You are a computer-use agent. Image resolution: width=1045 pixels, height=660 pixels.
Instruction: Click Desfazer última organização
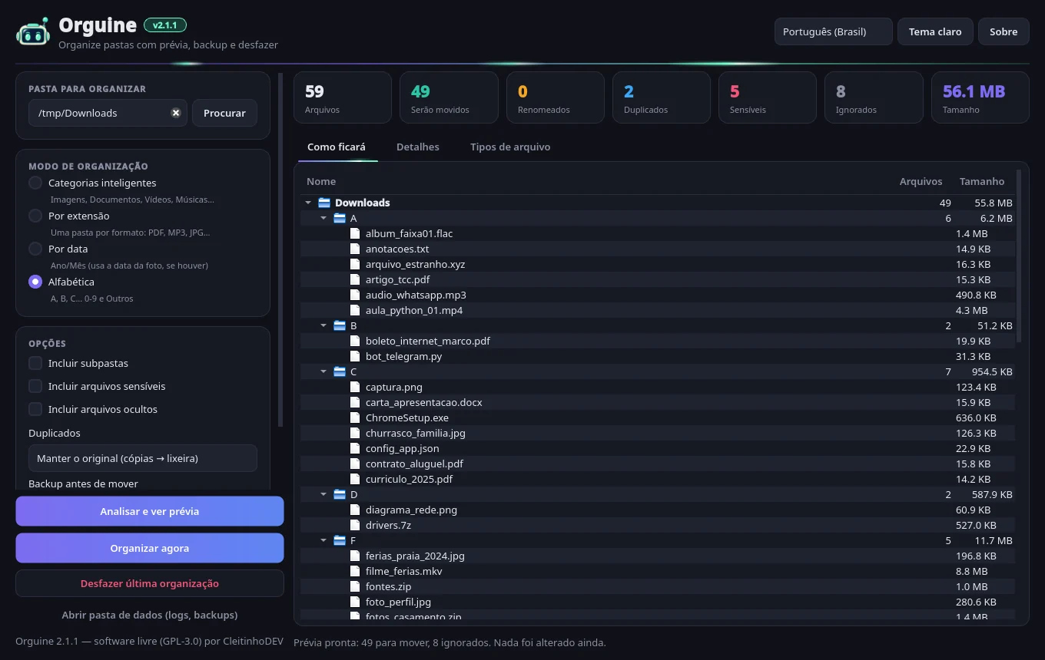[150, 583]
